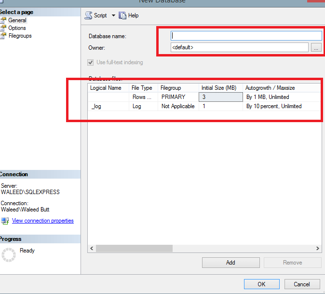Click initial size cell with value 3
This screenshot has width=325, height=294.
pyautogui.click(x=220, y=97)
